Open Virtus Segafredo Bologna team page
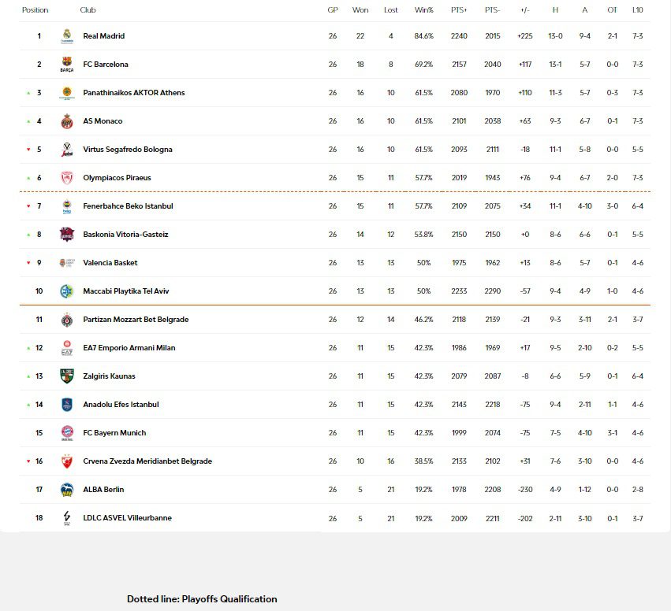Viewport: 671px width, 611px height. coord(128,150)
